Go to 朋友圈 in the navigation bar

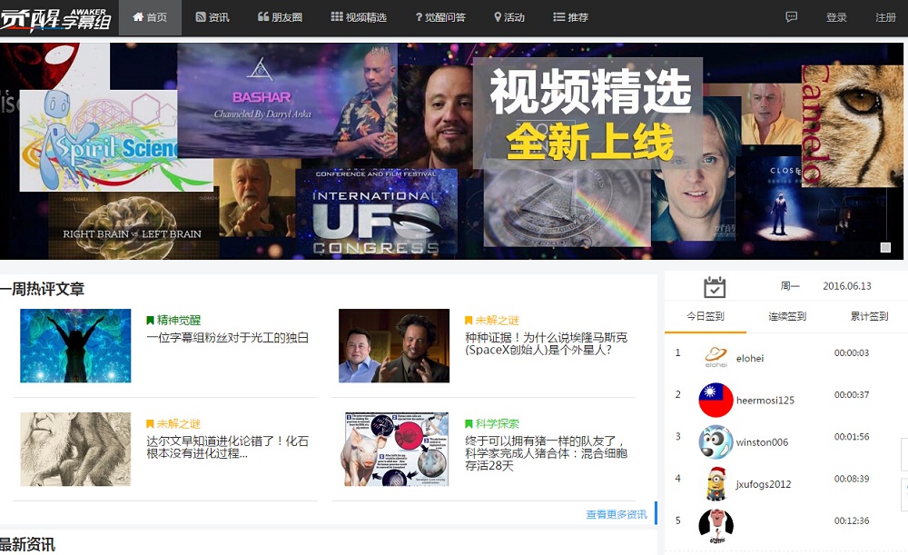pos(280,17)
